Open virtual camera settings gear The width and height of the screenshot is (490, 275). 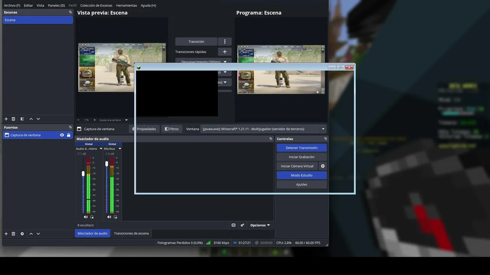(x=323, y=166)
